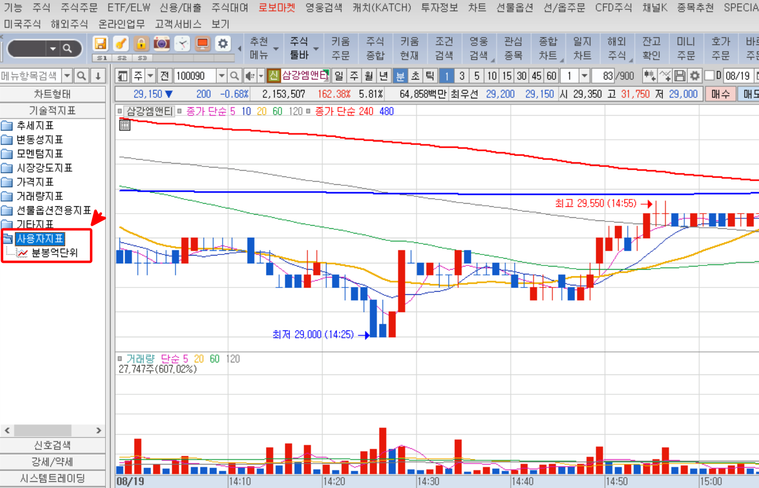Click the padlock lock icon
The height and width of the screenshot is (488, 759).
tap(141, 43)
